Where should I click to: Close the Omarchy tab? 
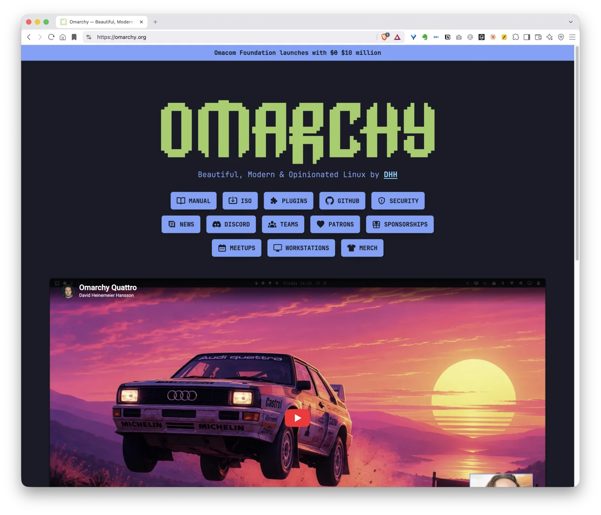(141, 22)
